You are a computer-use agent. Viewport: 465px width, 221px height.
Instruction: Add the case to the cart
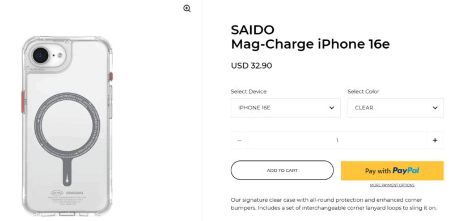tap(282, 171)
